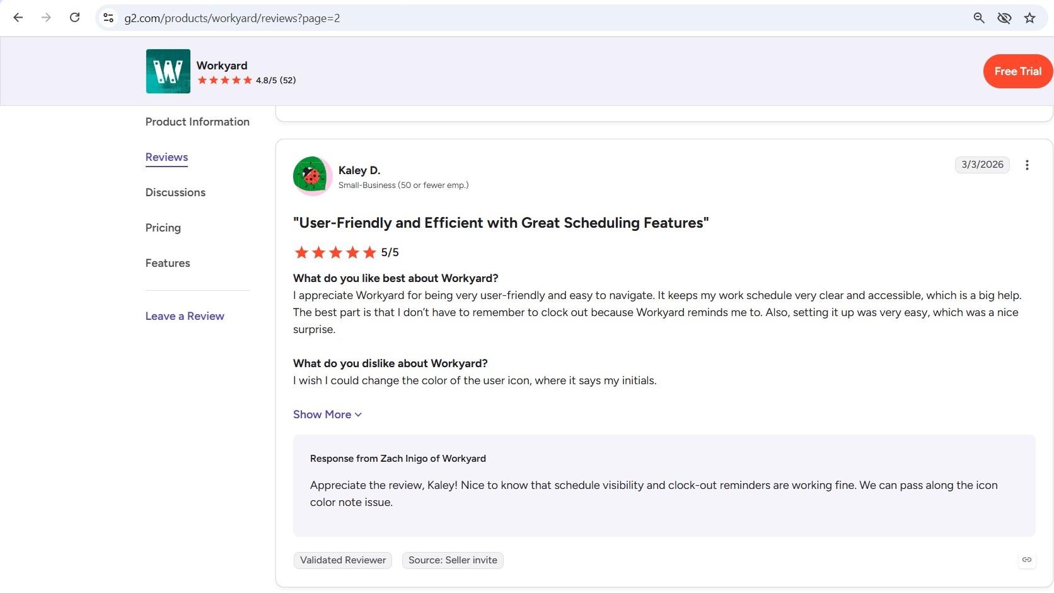Click the 3/3/2026 review date
The width and height of the screenshot is (1054, 593).
[x=982, y=165]
